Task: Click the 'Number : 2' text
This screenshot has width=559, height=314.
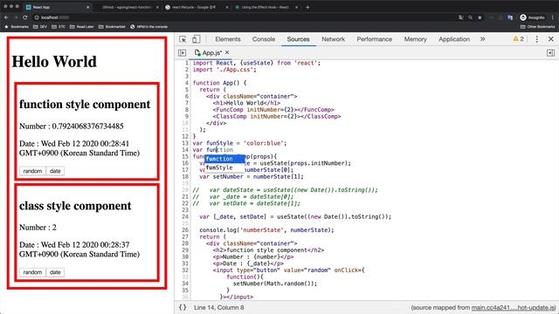Action: tap(38, 227)
